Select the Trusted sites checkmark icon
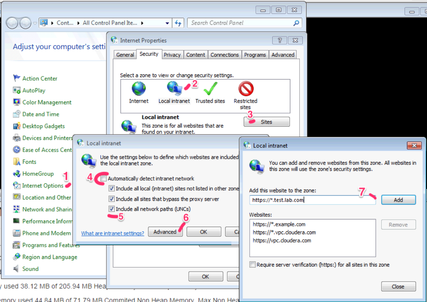The height and width of the screenshot is (302, 427). point(210,88)
